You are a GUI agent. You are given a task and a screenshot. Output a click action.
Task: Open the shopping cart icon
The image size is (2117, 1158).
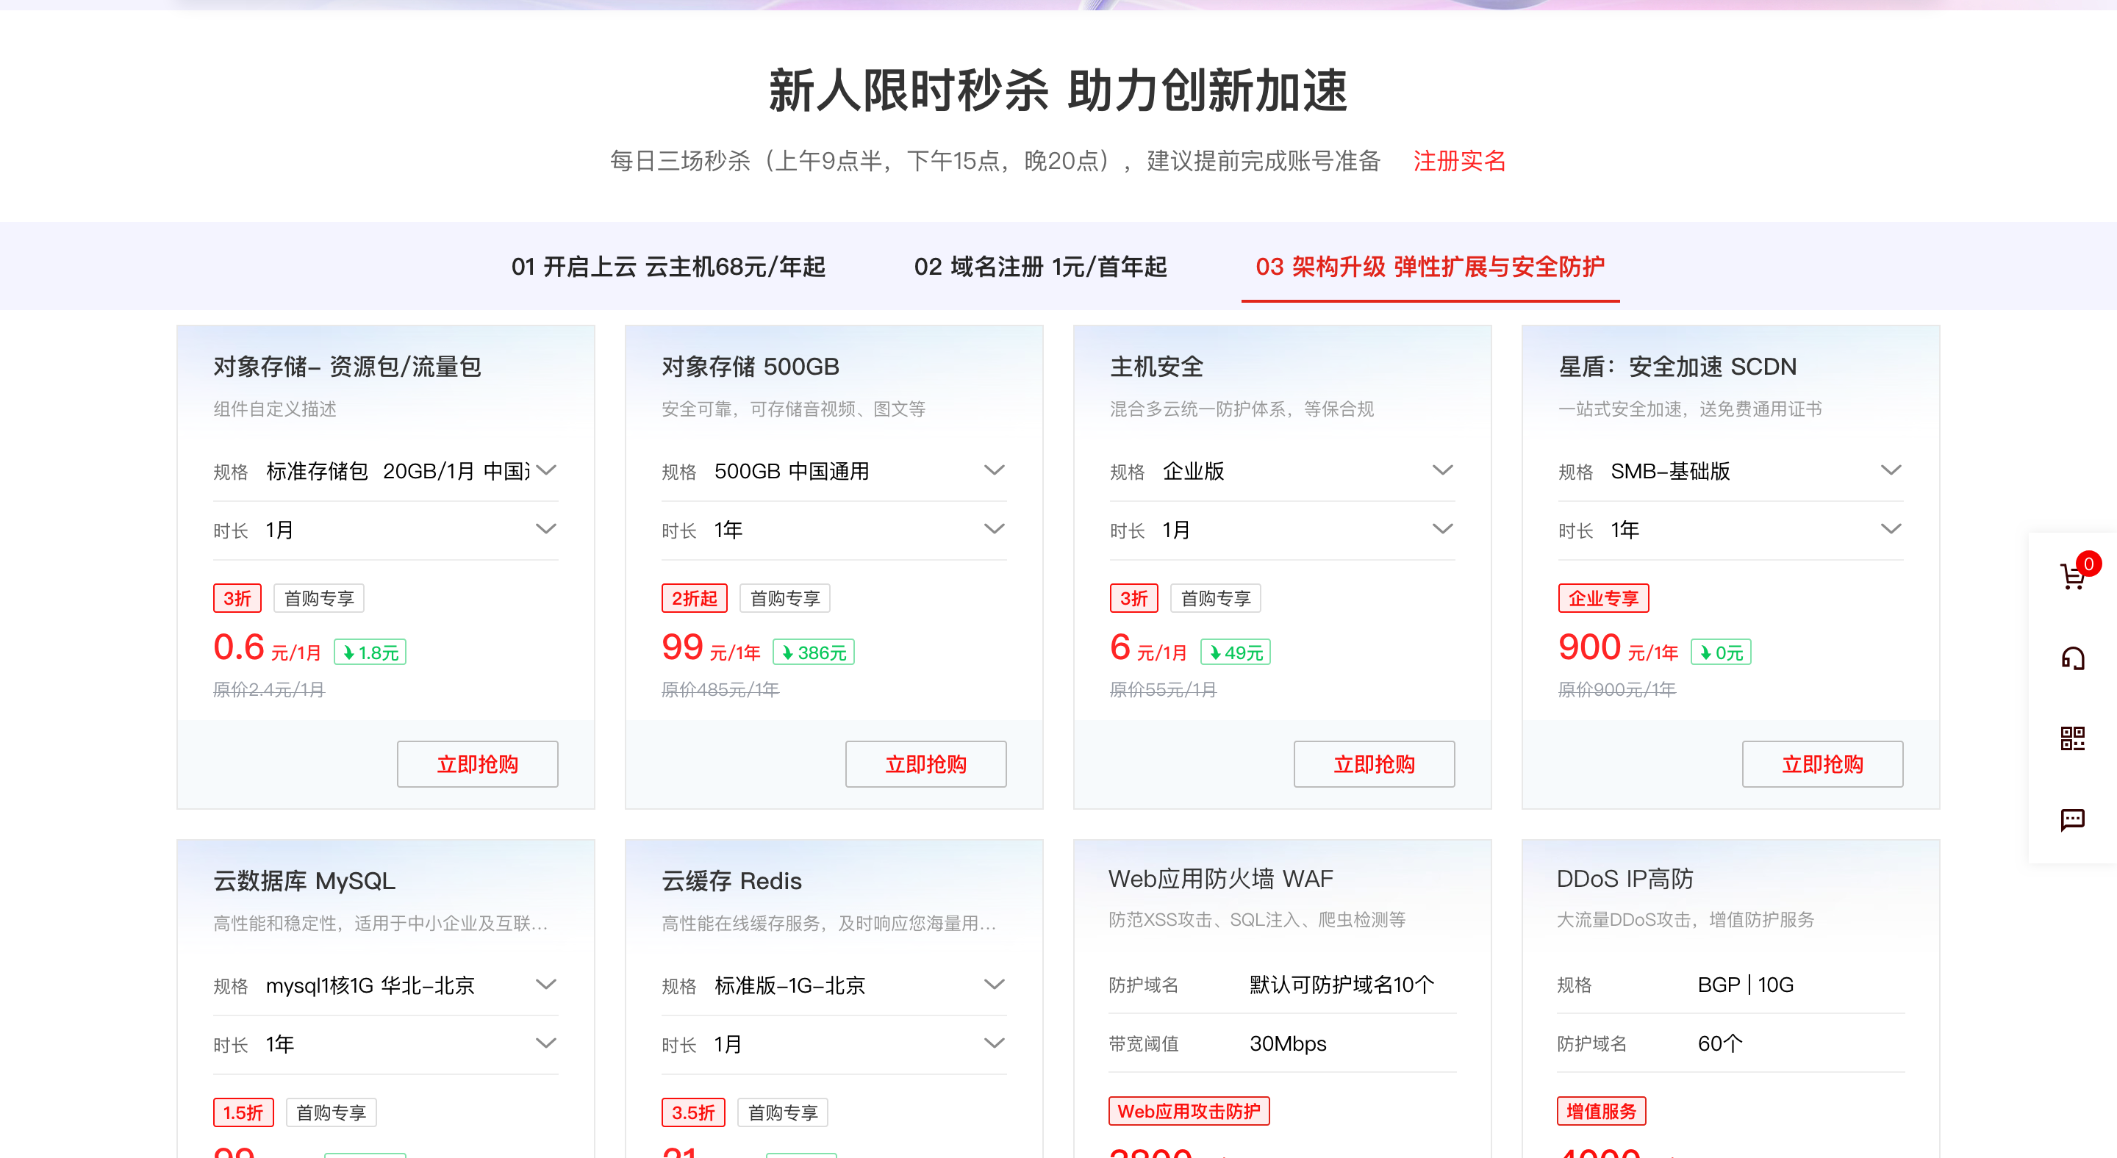(2072, 577)
